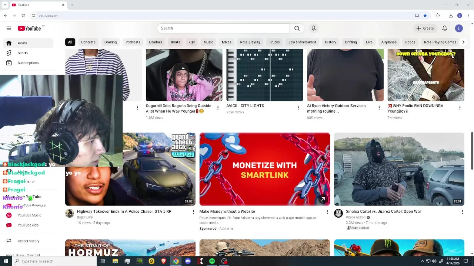This screenshot has height=266, width=474.
Task: Filter feed by Concrete chip
Action: [x=88, y=42]
